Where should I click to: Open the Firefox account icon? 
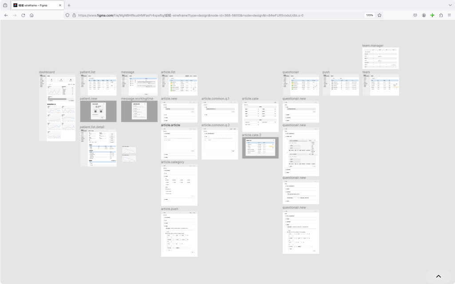pyautogui.click(x=424, y=15)
